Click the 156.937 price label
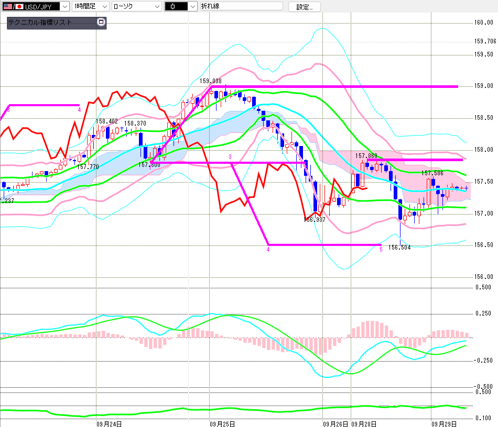The image size is (498, 427). 315,220
